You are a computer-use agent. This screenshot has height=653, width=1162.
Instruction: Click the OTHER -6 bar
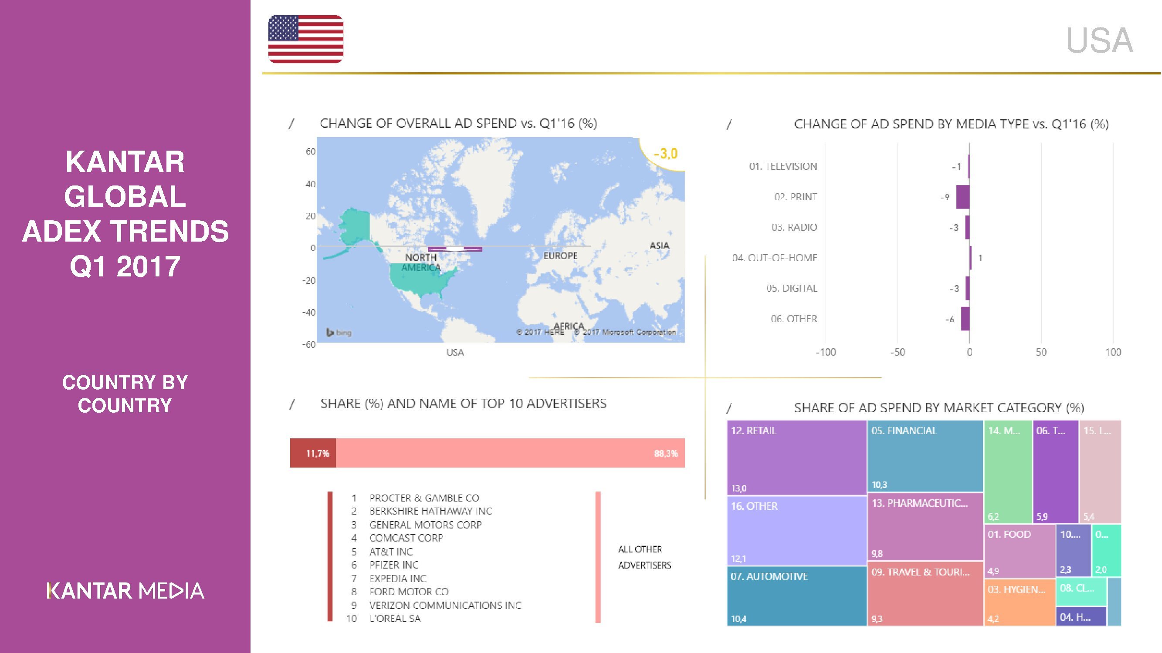point(965,319)
